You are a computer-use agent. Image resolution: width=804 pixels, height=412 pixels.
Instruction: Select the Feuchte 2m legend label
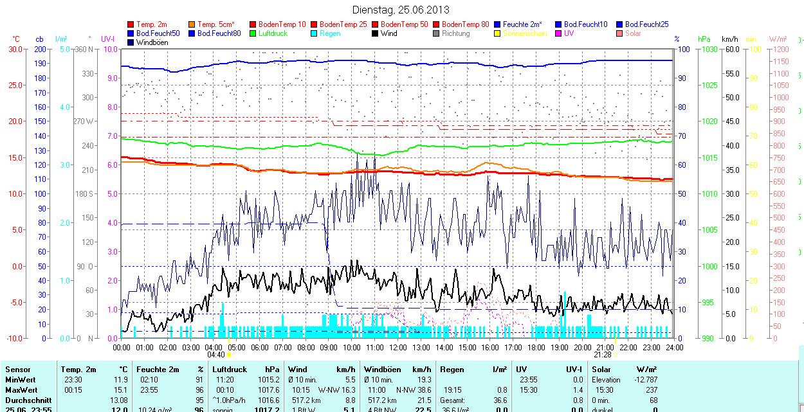[x=524, y=24]
